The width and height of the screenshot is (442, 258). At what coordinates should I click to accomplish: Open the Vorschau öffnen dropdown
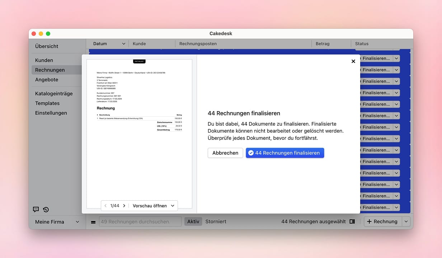154,206
